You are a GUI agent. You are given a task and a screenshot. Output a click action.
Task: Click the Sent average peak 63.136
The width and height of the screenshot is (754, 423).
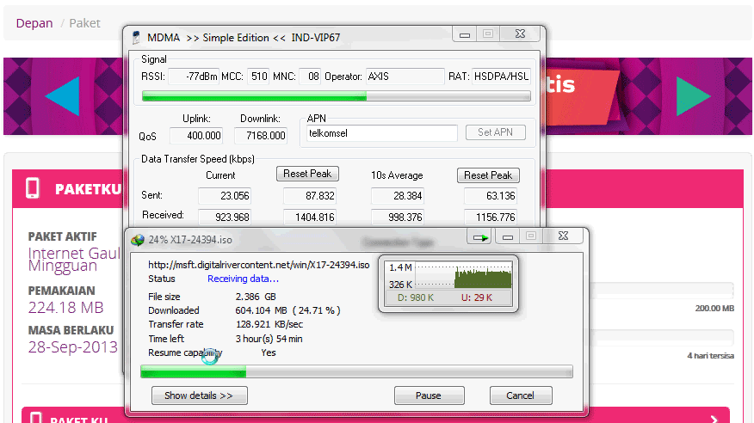pos(490,196)
